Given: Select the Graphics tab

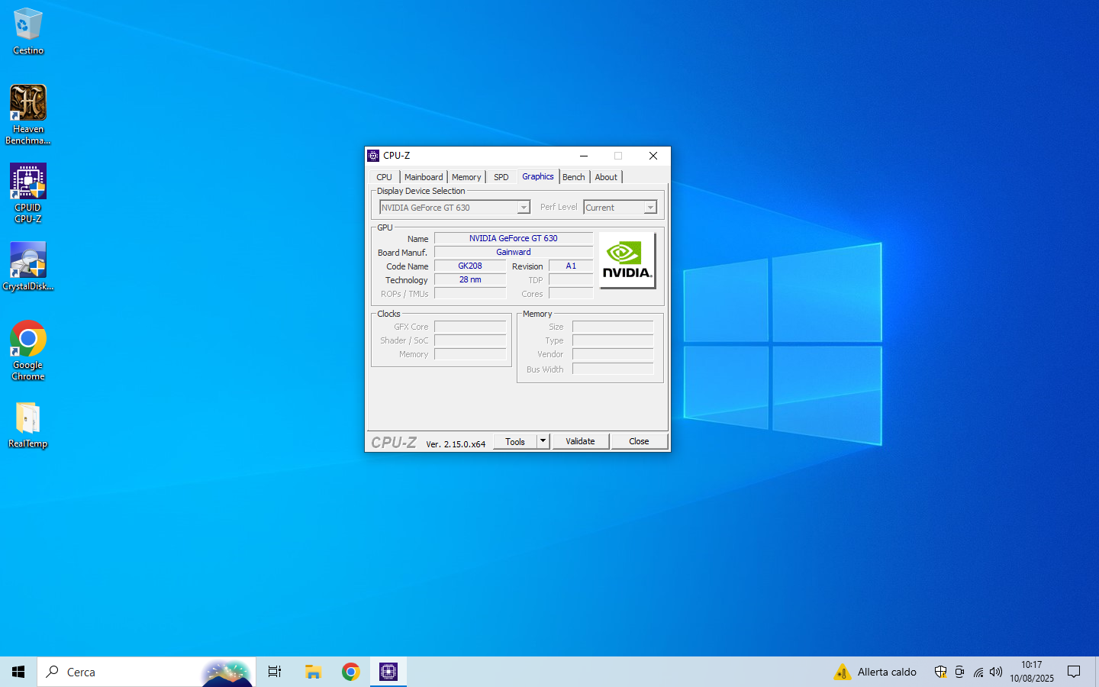Looking at the screenshot, I should click(x=538, y=176).
